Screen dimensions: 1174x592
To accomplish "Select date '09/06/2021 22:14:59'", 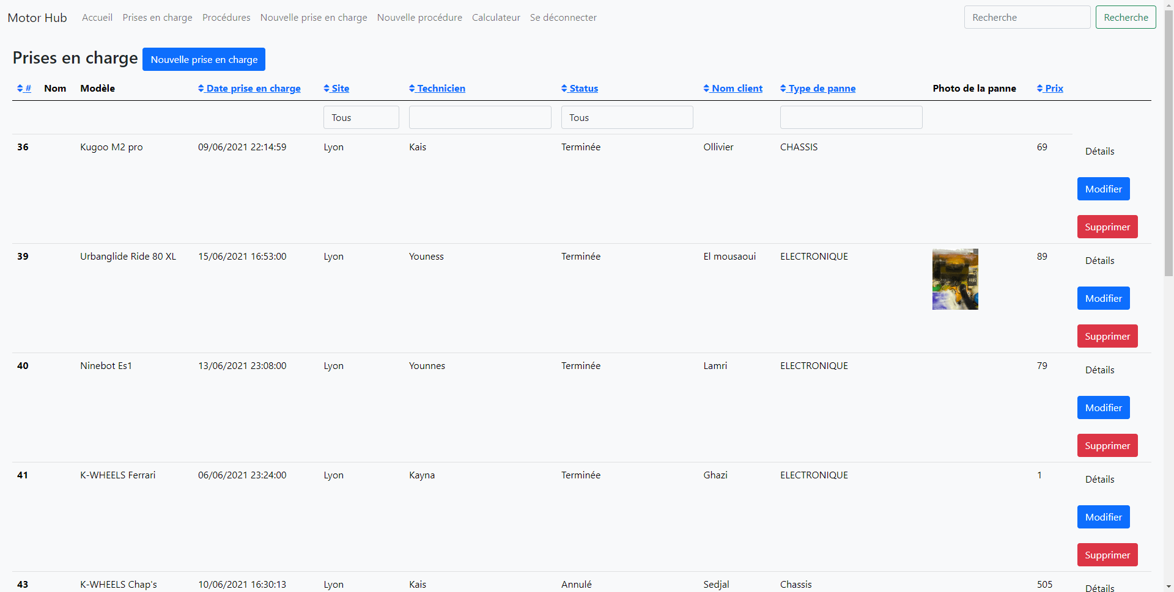I will 242,147.
